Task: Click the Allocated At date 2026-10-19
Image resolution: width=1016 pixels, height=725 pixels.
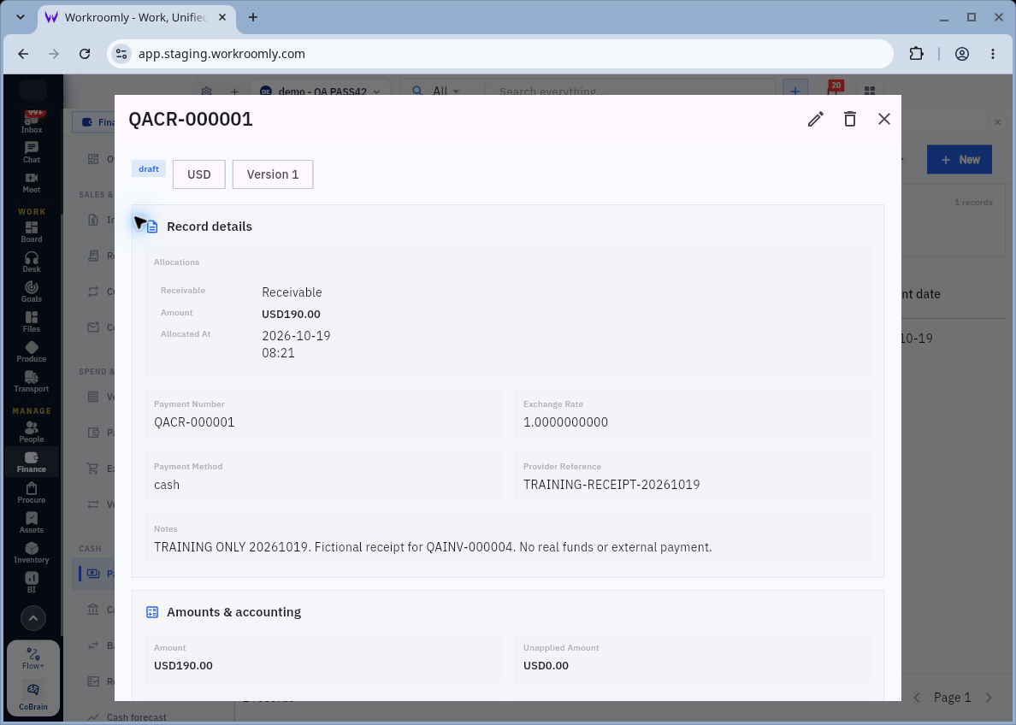Action: (296, 336)
